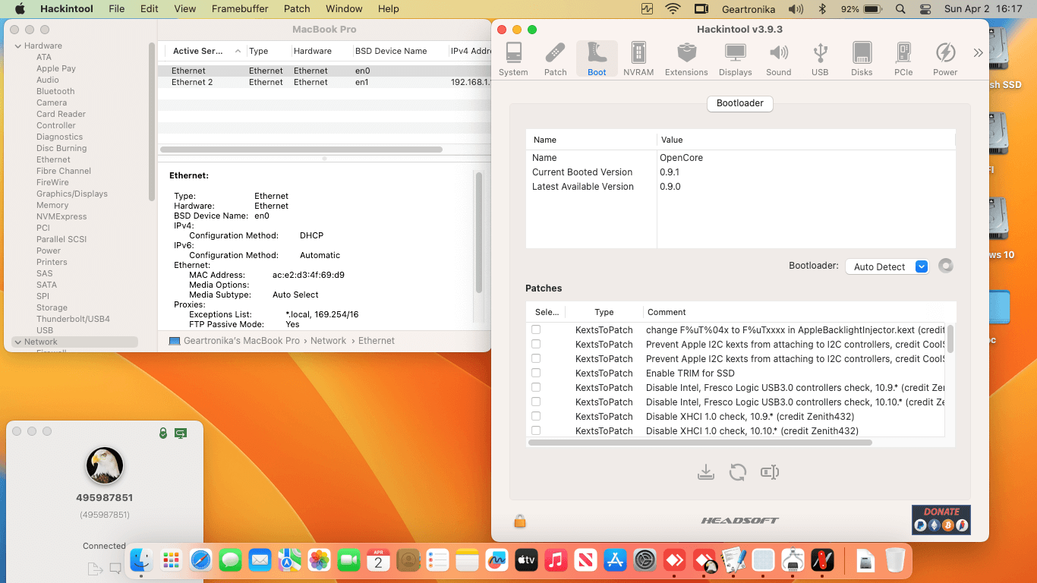Click the Donate button in Hackintool
The height and width of the screenshot is (583, 1037).
point(941,520)
